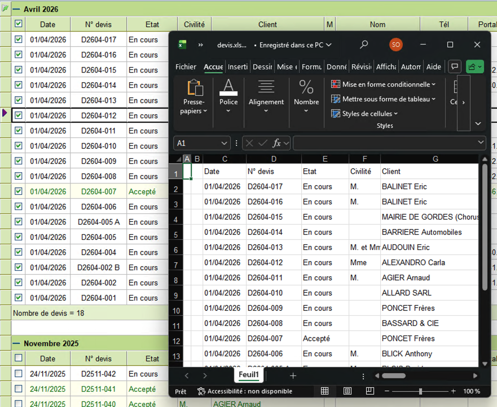Click the Police font icon
Screen dimensions: 497x407
(x=228, y=87)
